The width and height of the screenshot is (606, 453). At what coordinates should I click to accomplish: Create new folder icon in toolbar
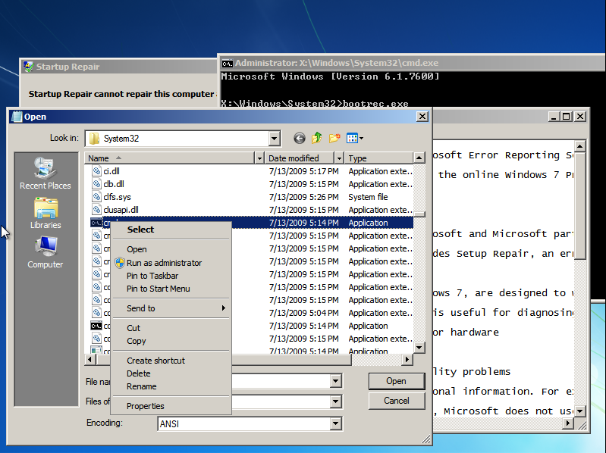click(334, 138)
